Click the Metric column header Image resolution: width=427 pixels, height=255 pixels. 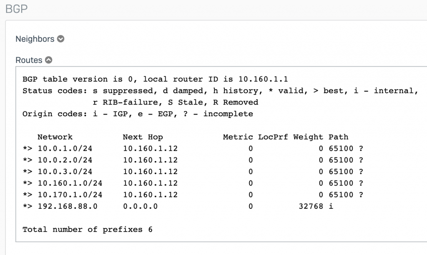coord(238,137)
